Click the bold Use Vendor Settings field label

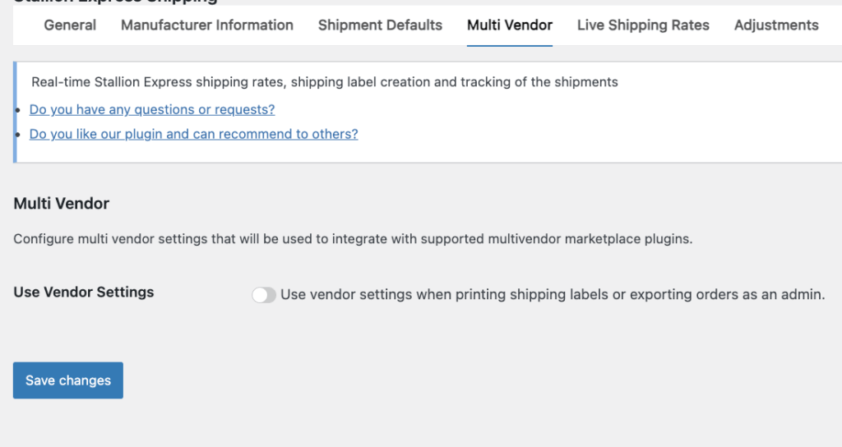[x=84, y=292]
